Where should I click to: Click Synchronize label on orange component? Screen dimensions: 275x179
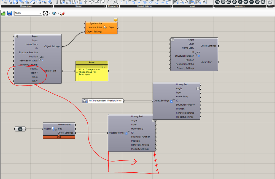[96, 23]
